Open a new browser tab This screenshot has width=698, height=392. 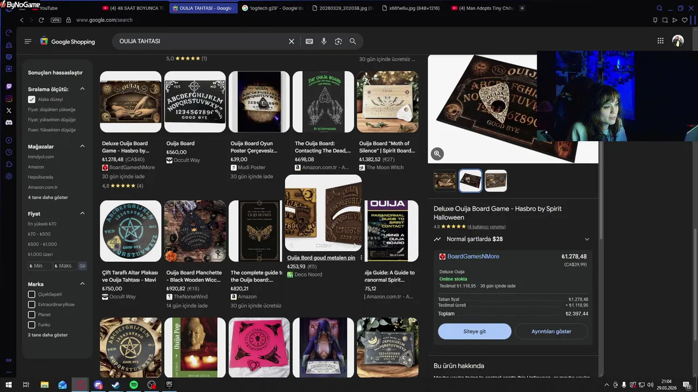click(522, 8)
